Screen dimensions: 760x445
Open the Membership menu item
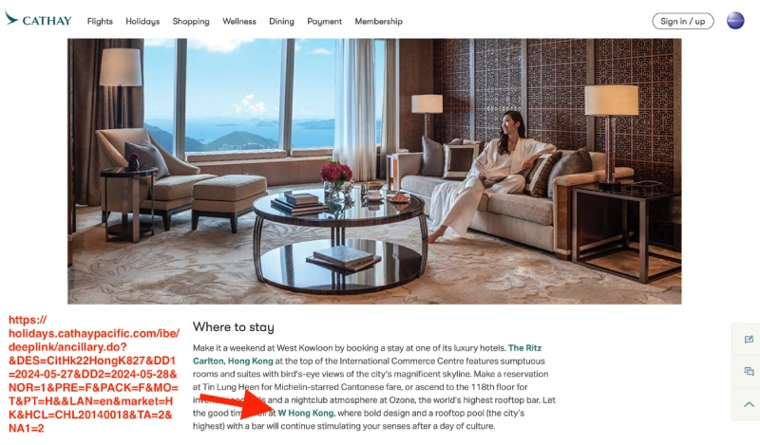pos(378,21)
